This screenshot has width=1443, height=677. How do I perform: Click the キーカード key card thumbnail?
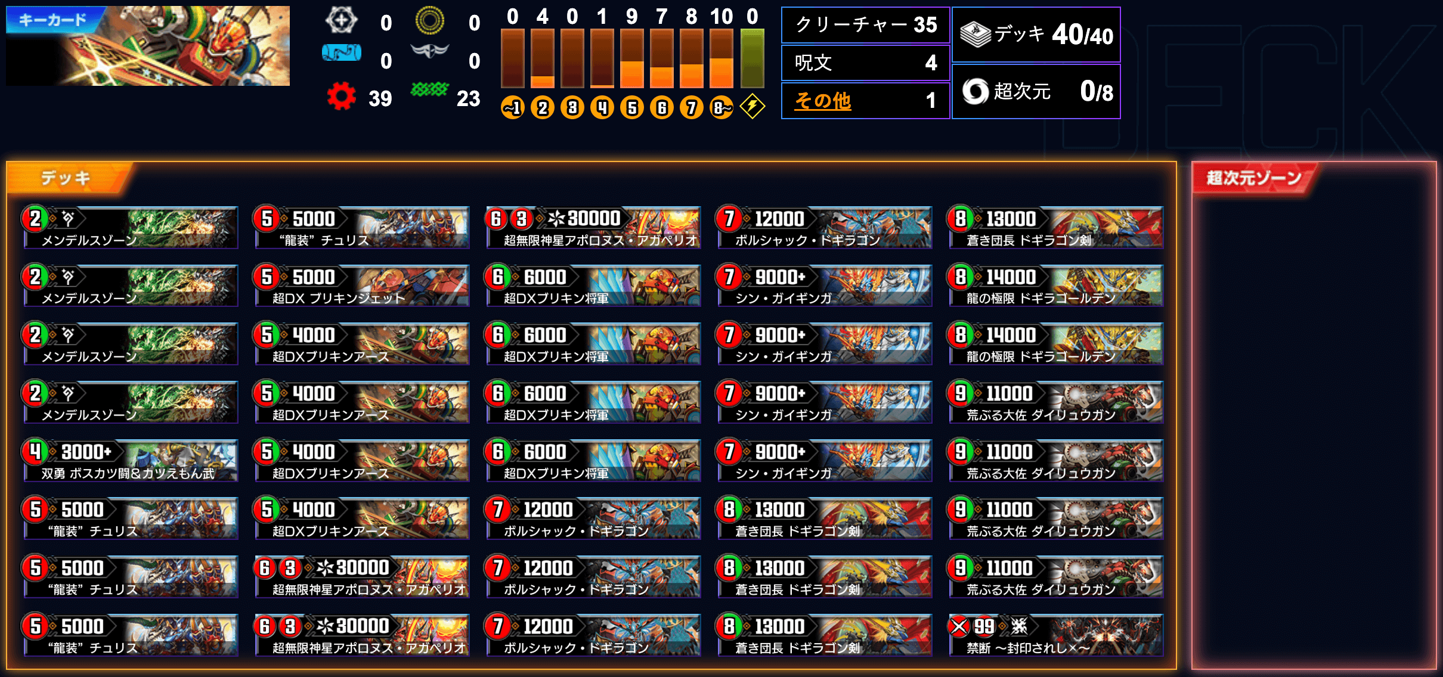pos(148,46)
